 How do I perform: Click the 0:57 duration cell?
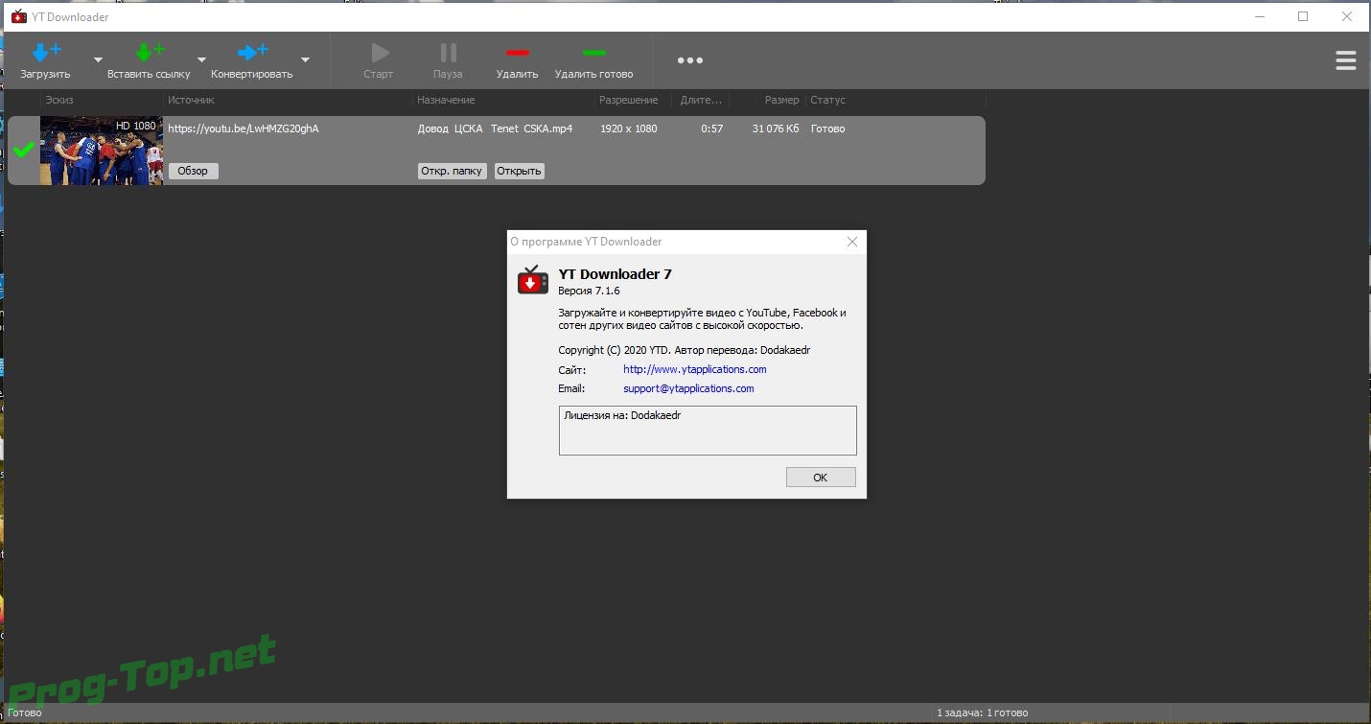[x=712, y=128]
